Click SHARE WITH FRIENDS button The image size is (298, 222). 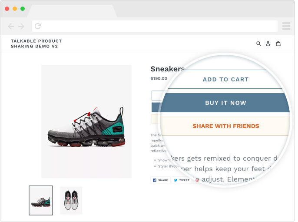pyautogui.click(x=225, y=126)
